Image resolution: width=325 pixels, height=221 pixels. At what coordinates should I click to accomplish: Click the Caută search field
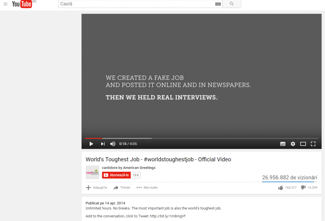(x=136, y=4)
